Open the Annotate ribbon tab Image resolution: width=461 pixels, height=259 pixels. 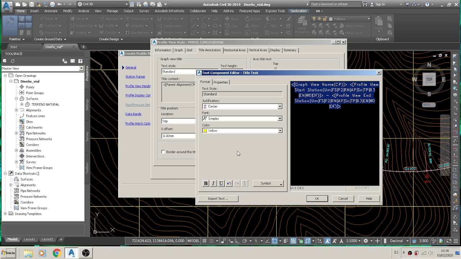[51, 11]
